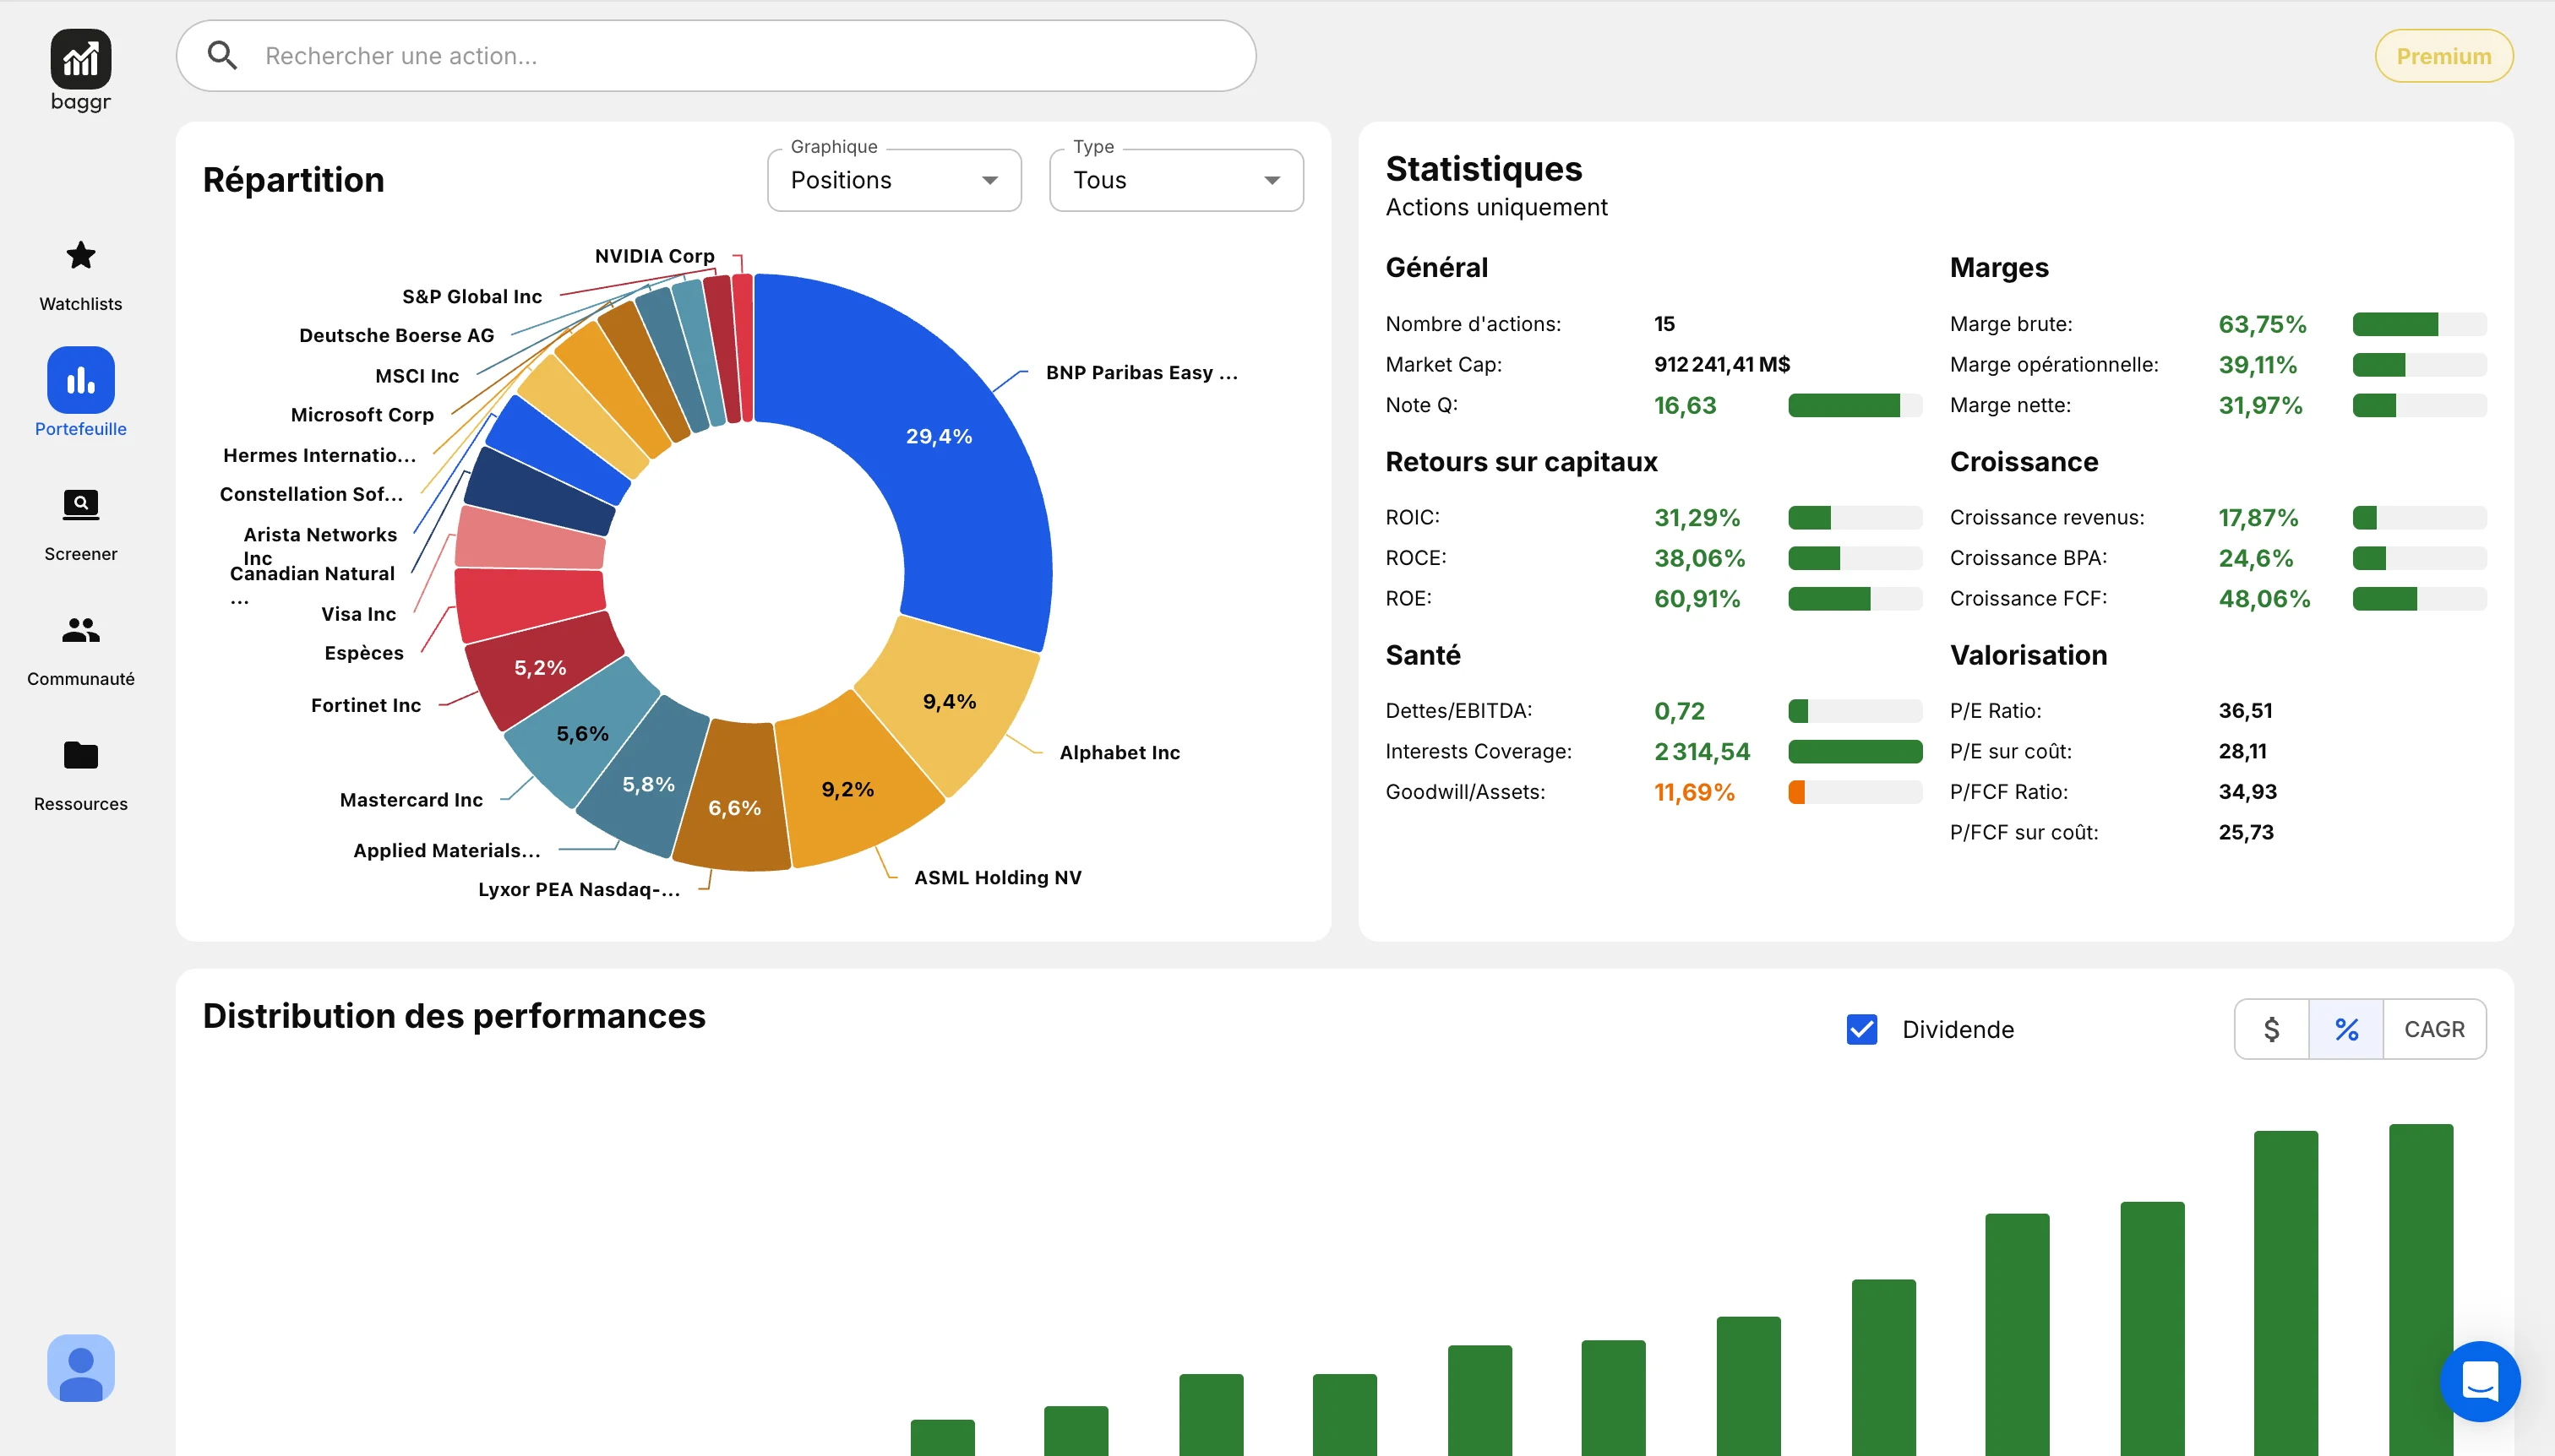Open the Screener icon in sidebar

tap(81, 505)
